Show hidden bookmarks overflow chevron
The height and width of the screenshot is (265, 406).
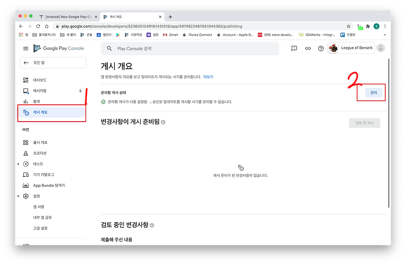click(x=385, y=35)
